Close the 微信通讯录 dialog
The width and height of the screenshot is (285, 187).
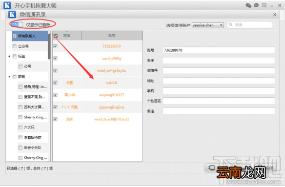[x=275, y=14]
